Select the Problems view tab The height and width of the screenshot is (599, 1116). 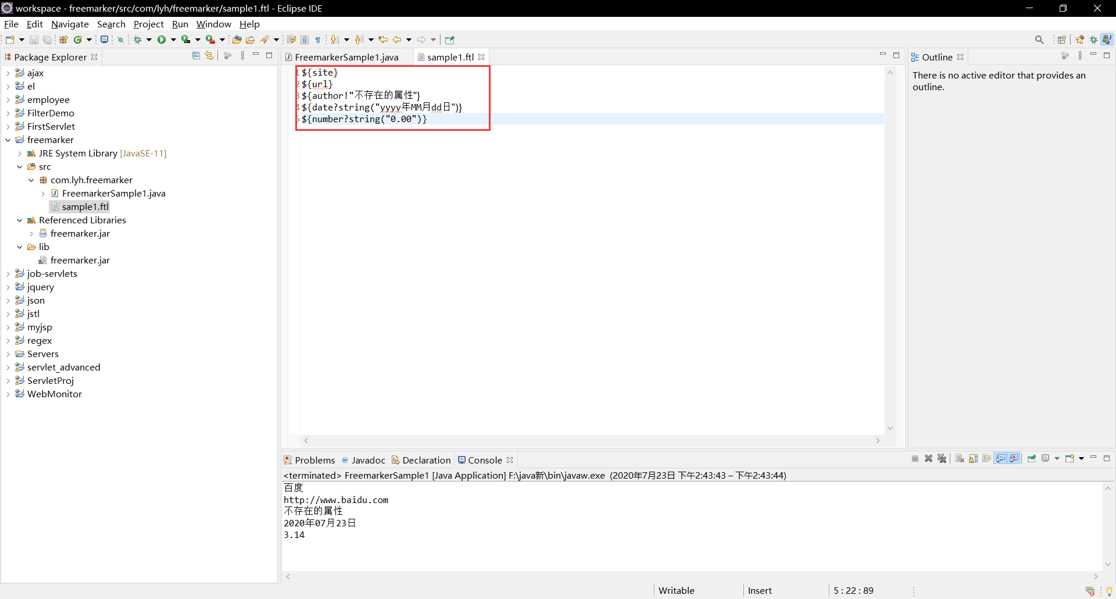[x=315, y=459]
